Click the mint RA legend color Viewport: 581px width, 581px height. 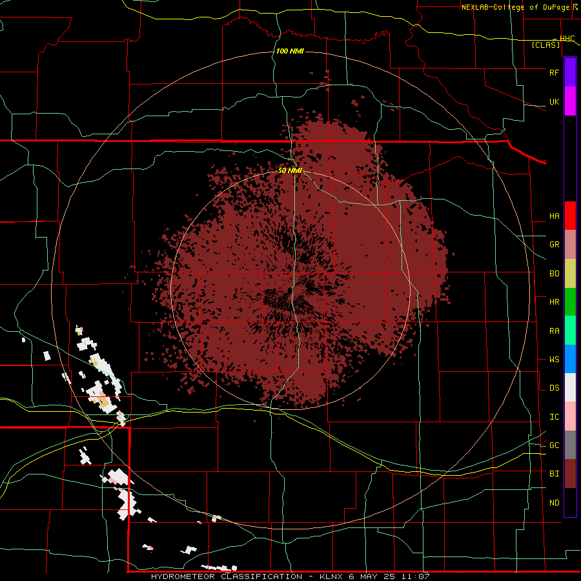point(570,331)
